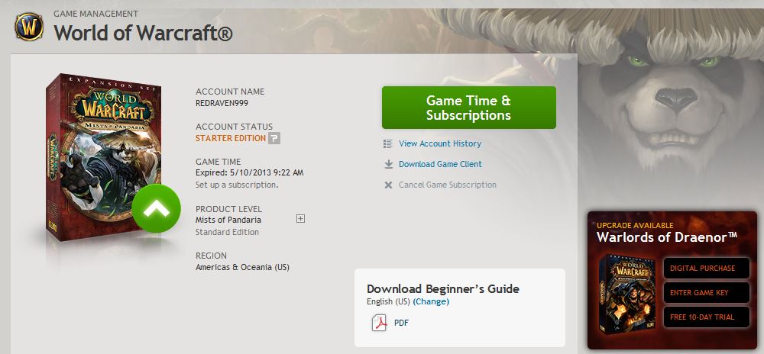Open Game Time & Subscriptions

[468, 108]
